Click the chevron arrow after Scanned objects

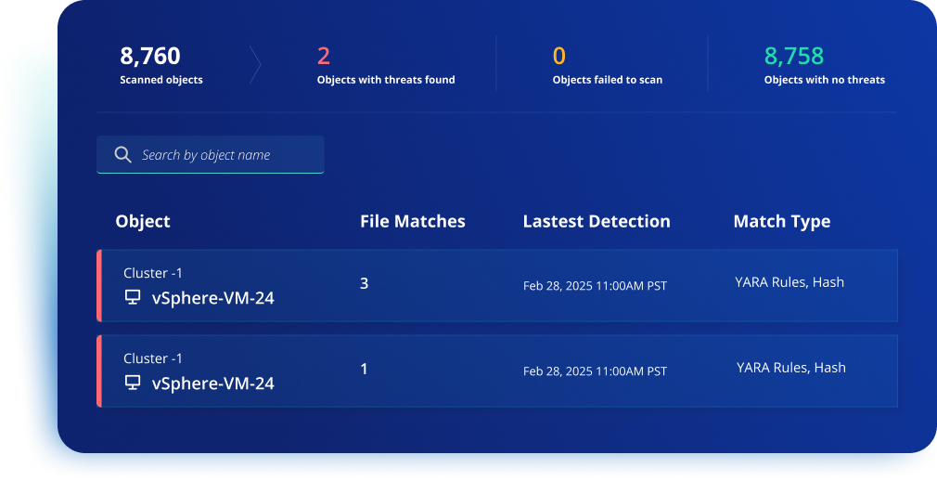(x=255, y=64)
